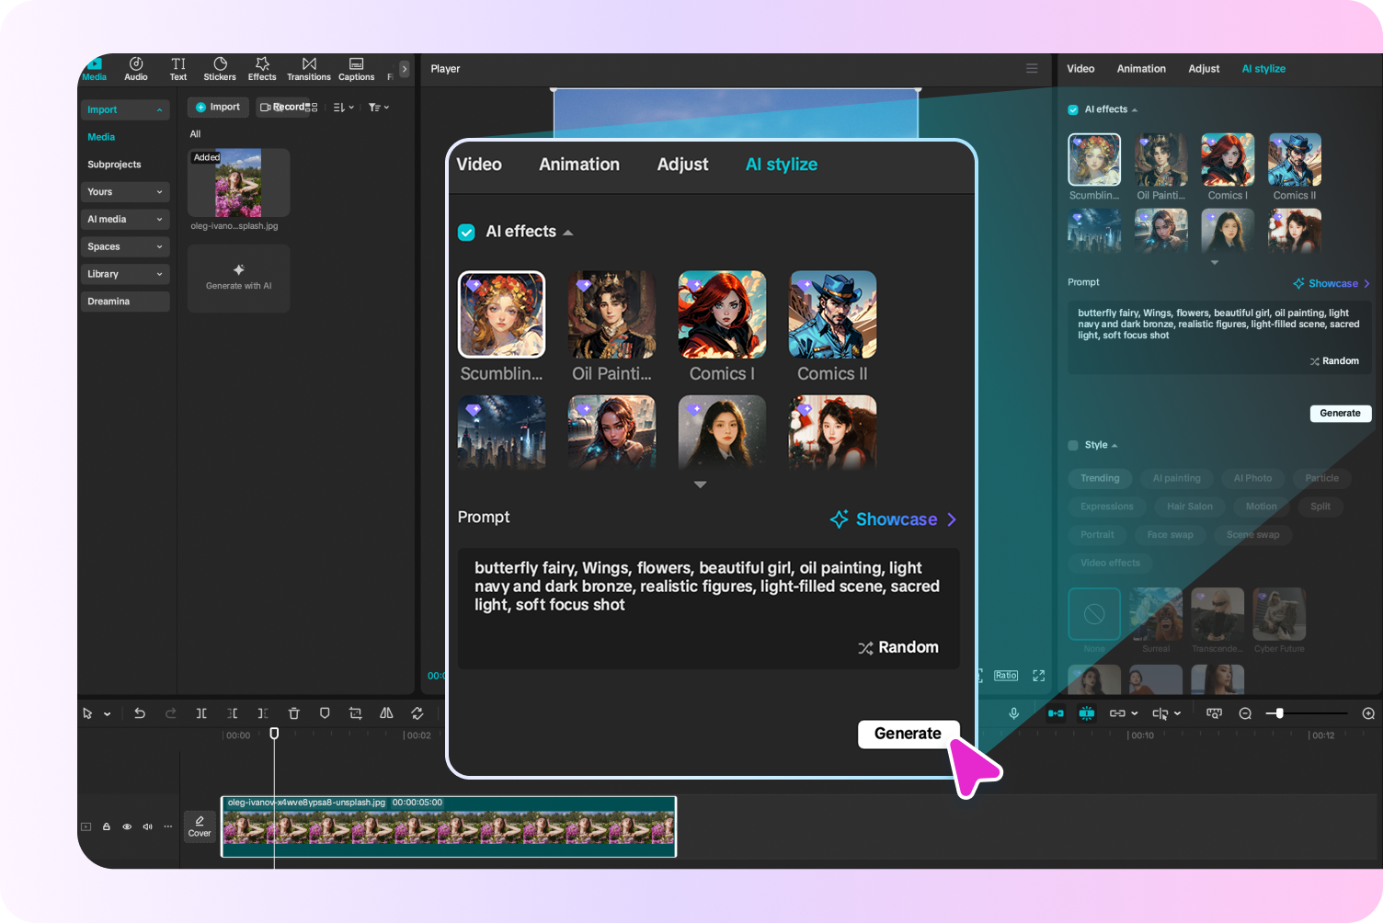Open the Showcase link in the right panel
The image size is (1383, 923).
(1332, 284)
